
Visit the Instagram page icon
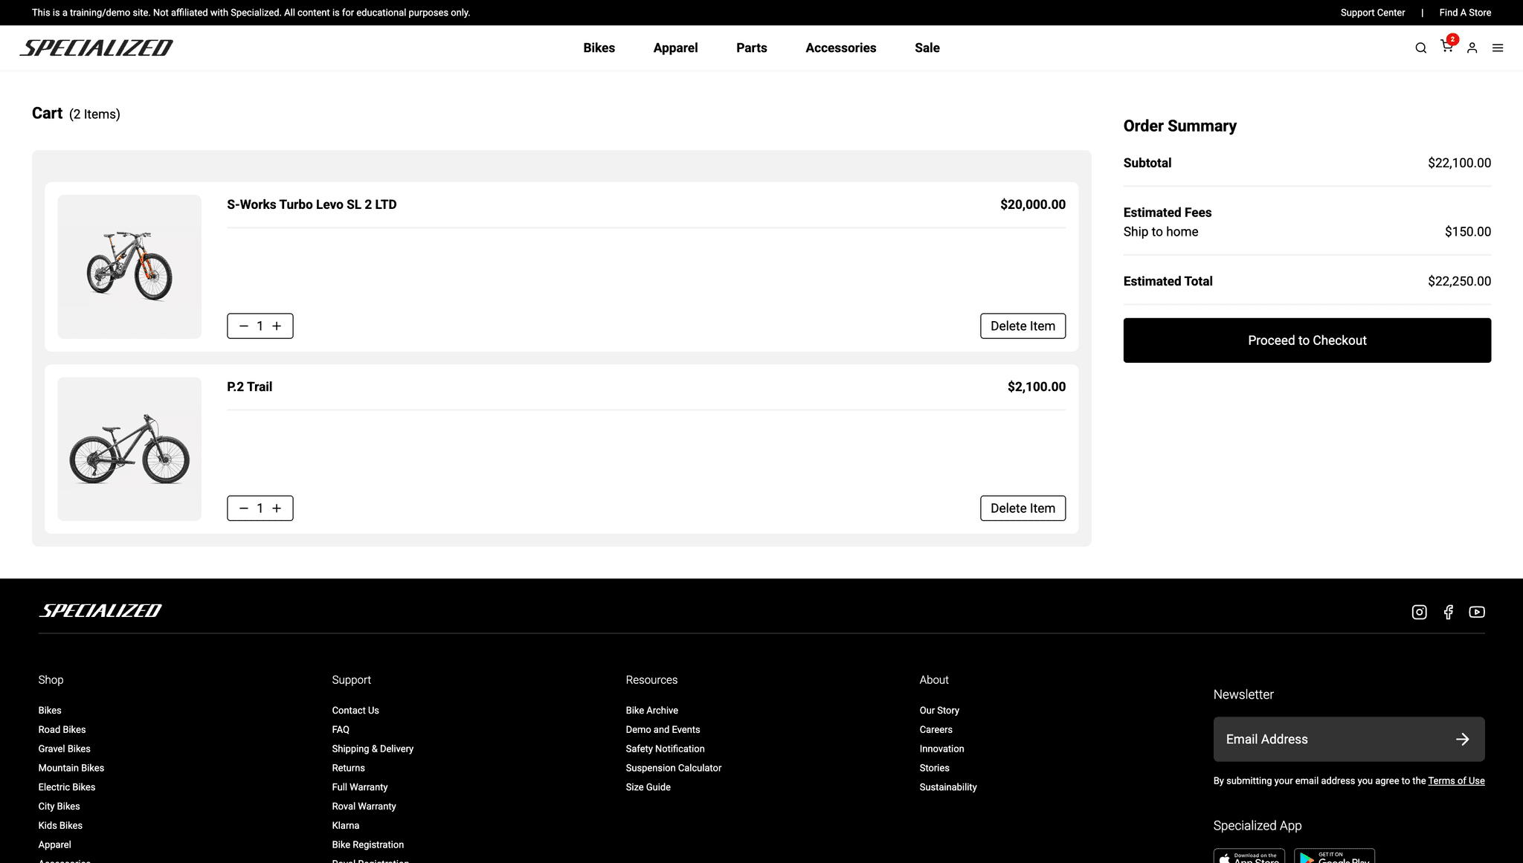pyautogui.click(x=1419, y=612)
